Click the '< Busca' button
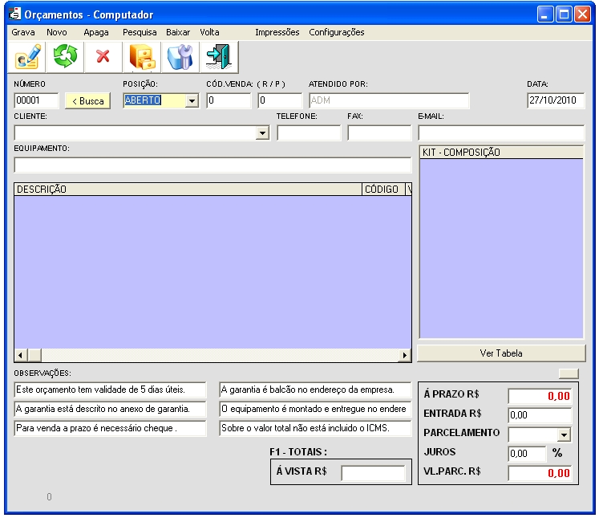The image size is (599, 518). pyautogui.click(x=87, y=101)
